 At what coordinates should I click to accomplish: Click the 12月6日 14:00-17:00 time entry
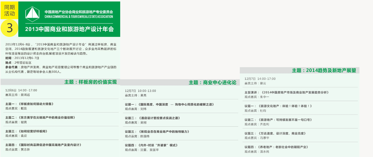[x=21, y=90]
